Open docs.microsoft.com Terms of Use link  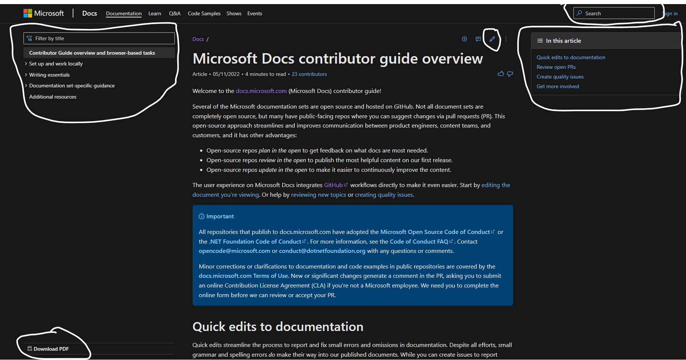(243, 276)
